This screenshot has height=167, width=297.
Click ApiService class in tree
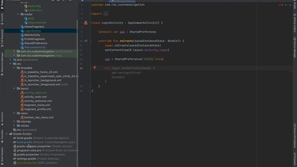coord(35,10)
